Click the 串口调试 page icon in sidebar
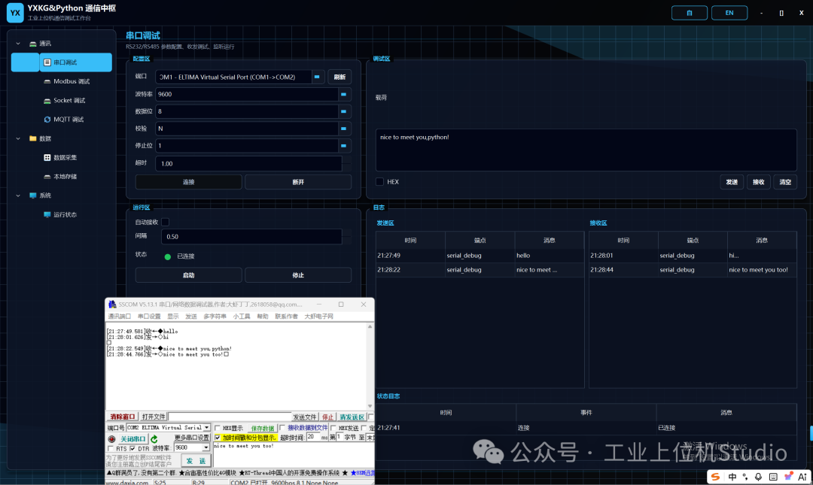The height and width of the screenshot is (485, 813). [47, 62]
